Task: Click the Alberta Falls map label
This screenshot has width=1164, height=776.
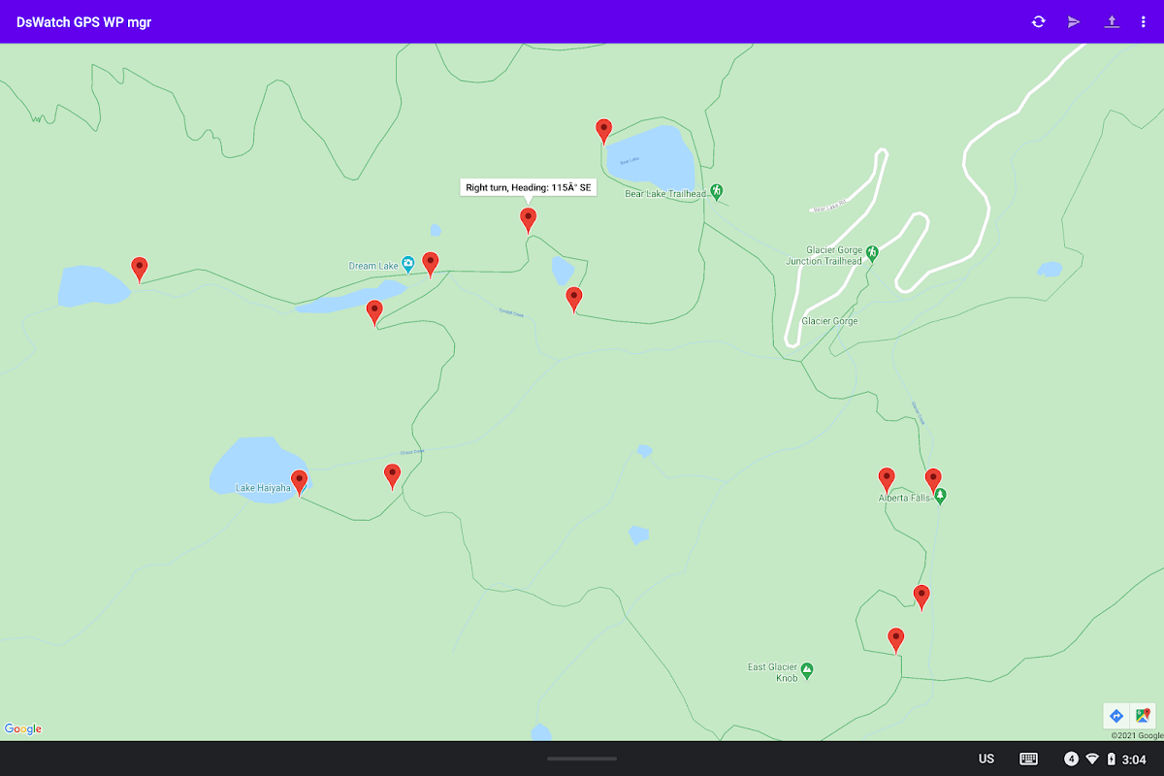Action: pos(905,499)
